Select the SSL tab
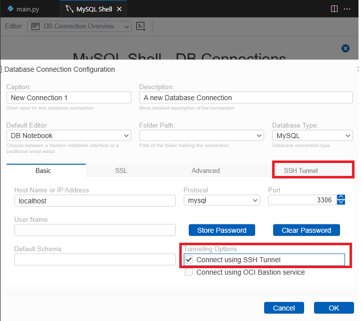This screenshot has height=321, width=362. [121, 170]
